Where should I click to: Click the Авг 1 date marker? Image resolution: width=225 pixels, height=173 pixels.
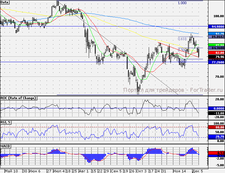(84, 171)
